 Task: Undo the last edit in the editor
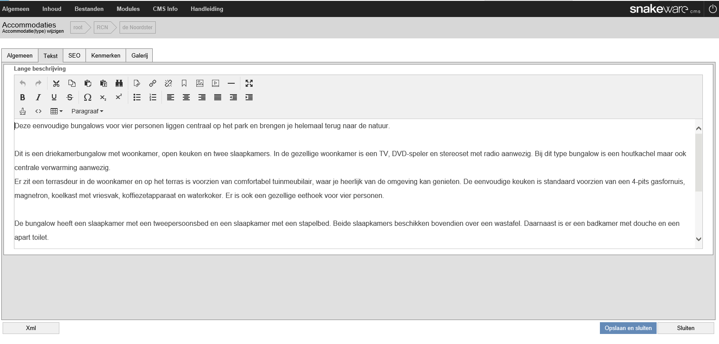click(x=23, y=83)
